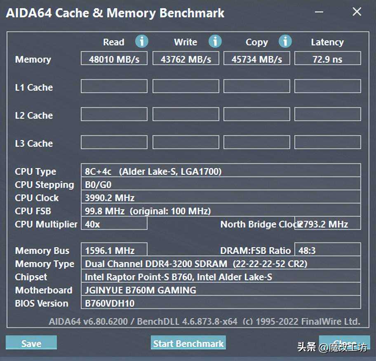Image resolution: width=376 pixels, height=361 pixels.
Task: Click the BIOS Version field
Action: [x=221, y=303]
